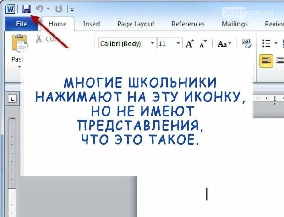Viewport: 284px width, 217px height.
Task: Click the Paste clipboard icon
Action: [19, 44]
